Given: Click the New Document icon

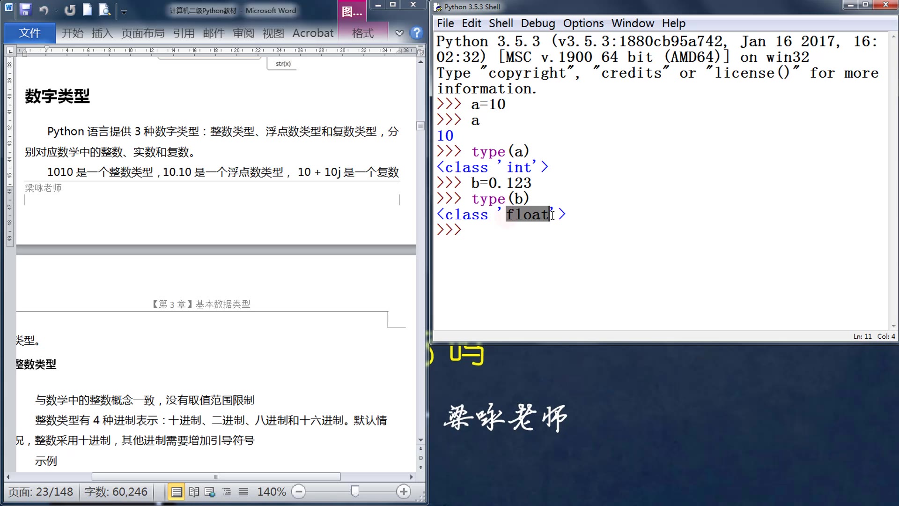Looking at the screenshot, I should coord(88,10).
